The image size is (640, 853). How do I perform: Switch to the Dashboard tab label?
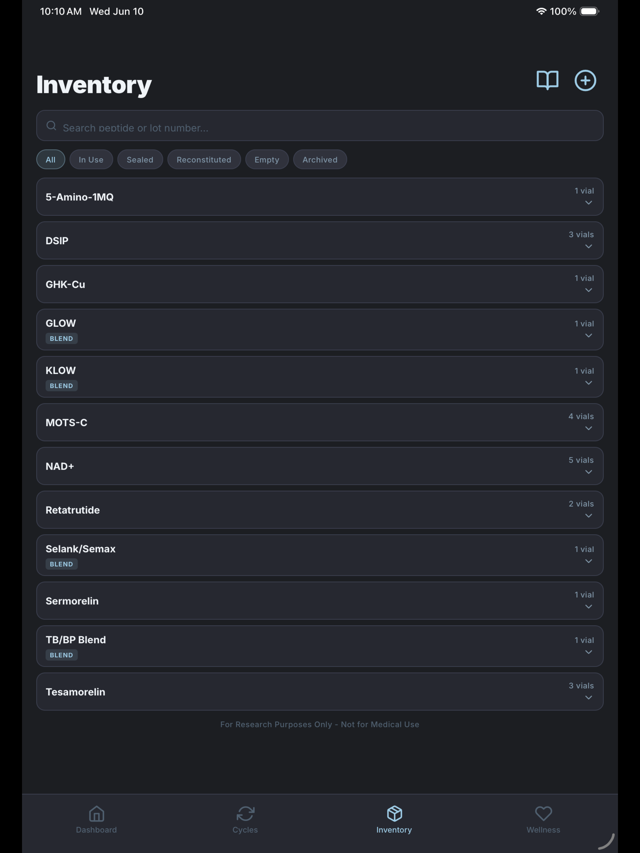click(96, 829)
